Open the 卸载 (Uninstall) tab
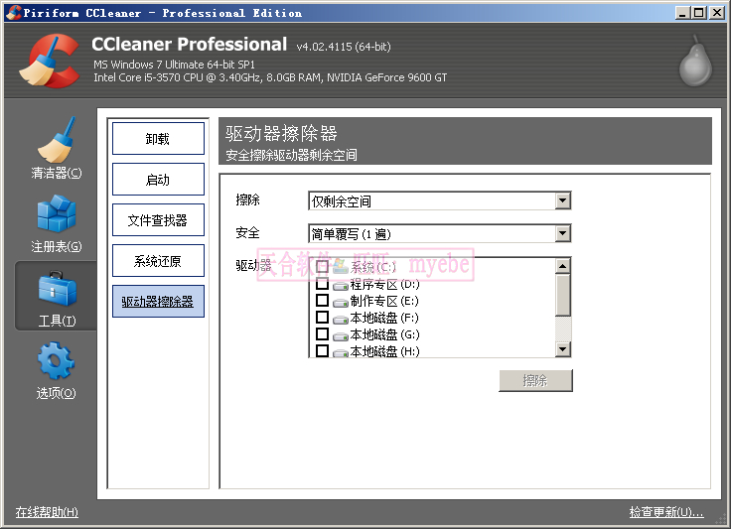731x529 pixels. [x=158, y=138]
